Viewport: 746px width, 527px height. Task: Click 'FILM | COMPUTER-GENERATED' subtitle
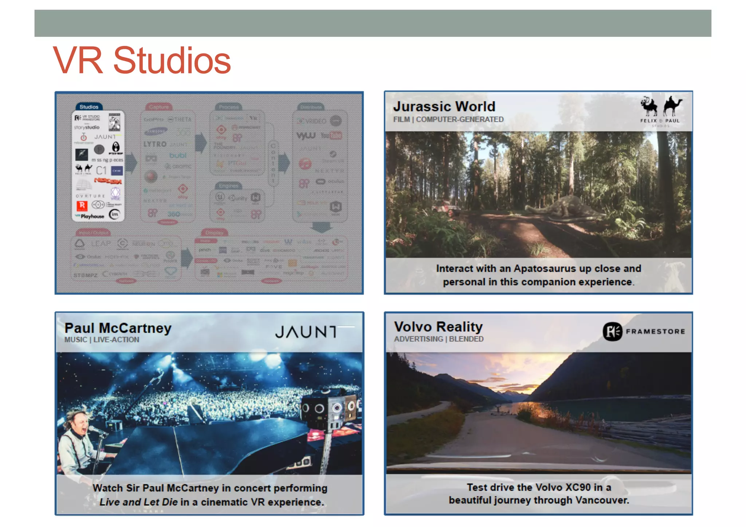[448, 119]
